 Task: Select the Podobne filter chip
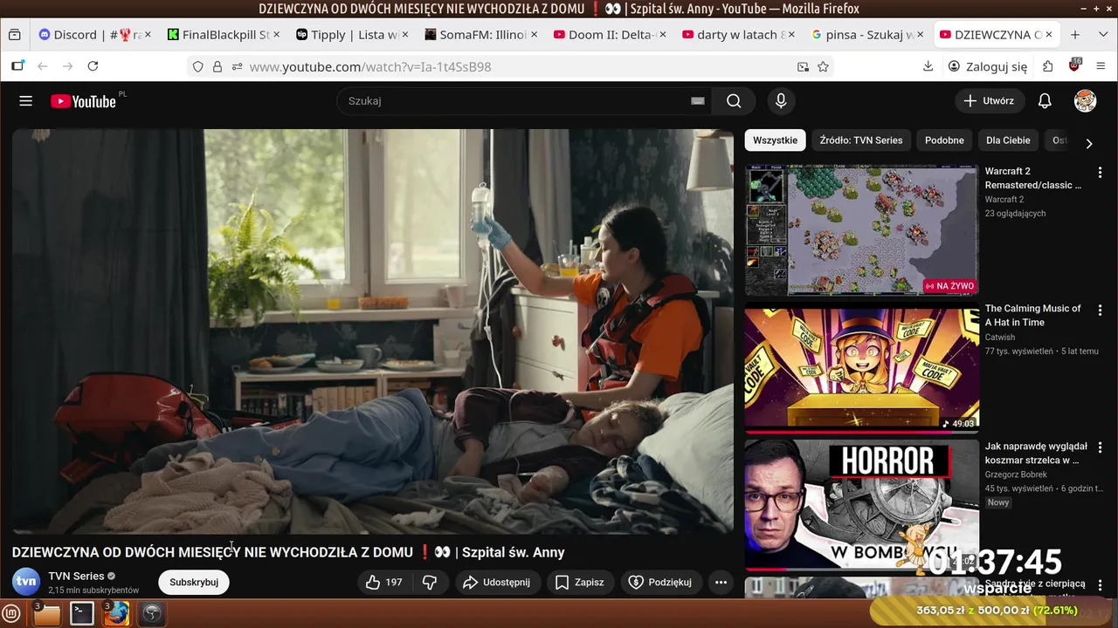(x=944, y=140)
